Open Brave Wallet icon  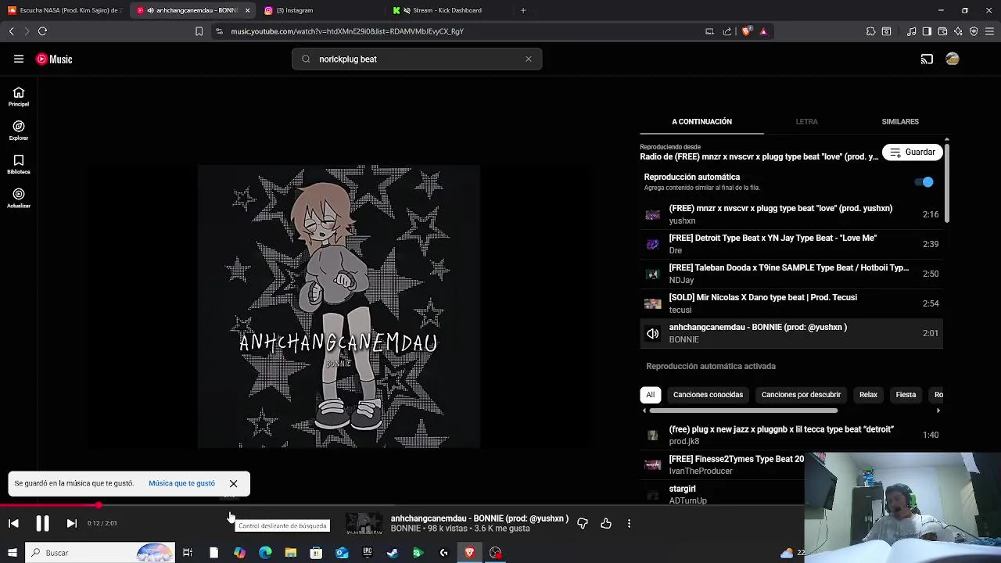pyautogui.click(x=942, y=31)
